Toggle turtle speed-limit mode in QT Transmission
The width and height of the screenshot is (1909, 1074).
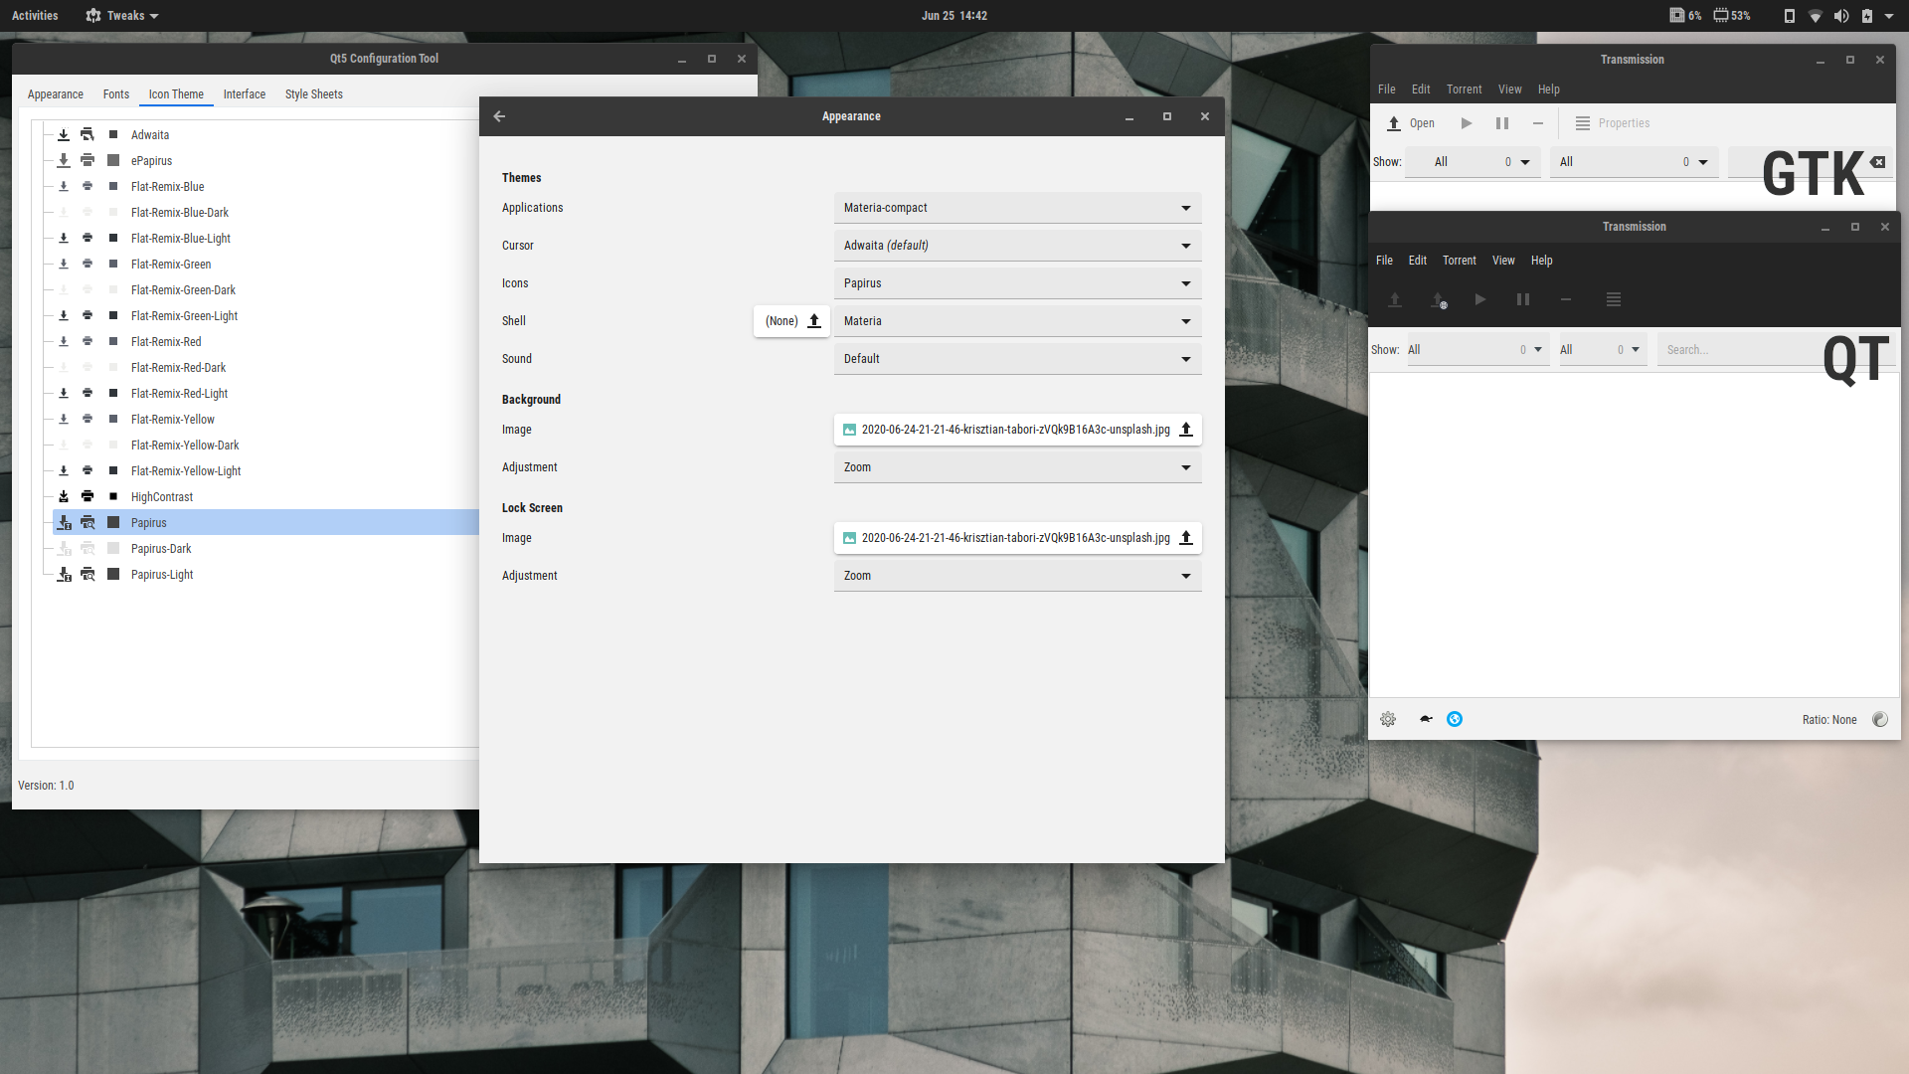(x=1426, y=719)
